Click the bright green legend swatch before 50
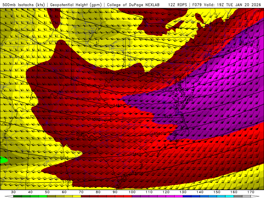This screenshot has height=198, width=264. 43,197
